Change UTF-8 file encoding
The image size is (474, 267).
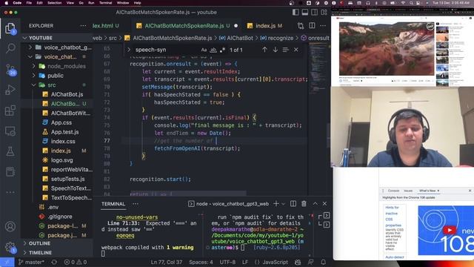(227, 262)
